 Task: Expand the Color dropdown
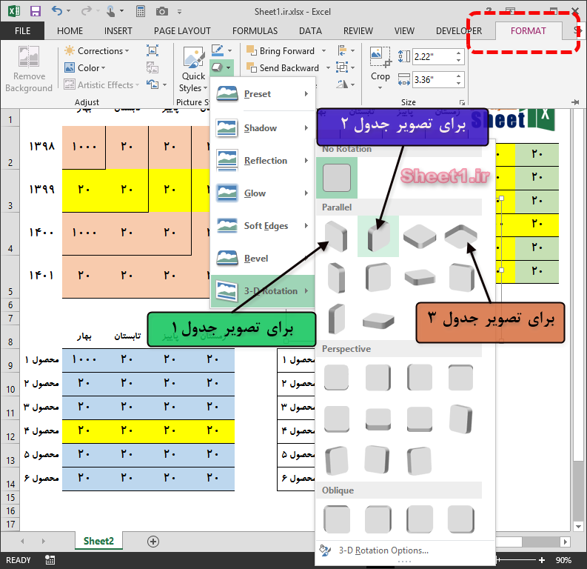tap(89, 68)
